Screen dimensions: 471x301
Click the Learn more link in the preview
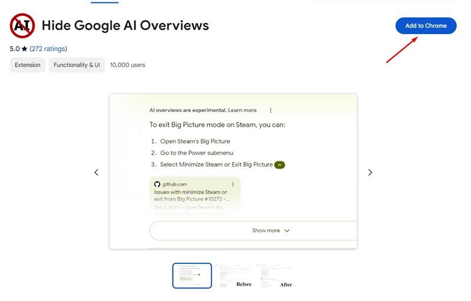point(242,110)
